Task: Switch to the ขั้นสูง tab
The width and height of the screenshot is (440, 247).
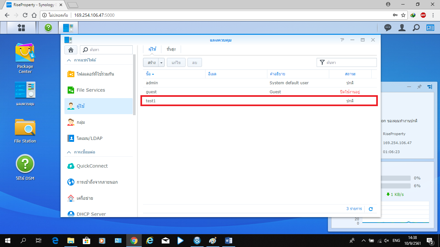Action: click(171, 49)
